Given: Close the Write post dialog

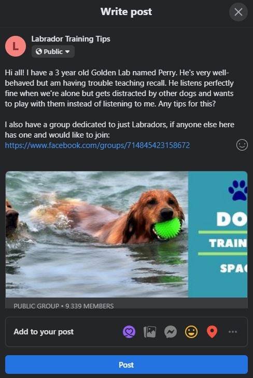Looking at the screenshot, I should click(238, 12).
